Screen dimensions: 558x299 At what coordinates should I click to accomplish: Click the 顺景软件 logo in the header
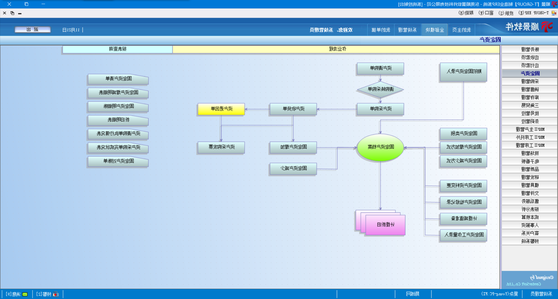click(x=529, y=27)
